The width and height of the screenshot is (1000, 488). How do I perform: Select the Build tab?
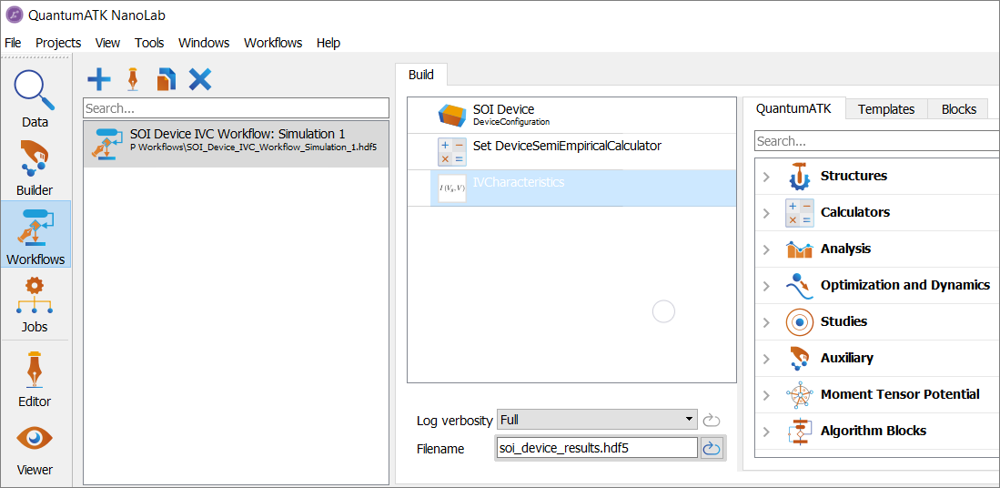421,75
